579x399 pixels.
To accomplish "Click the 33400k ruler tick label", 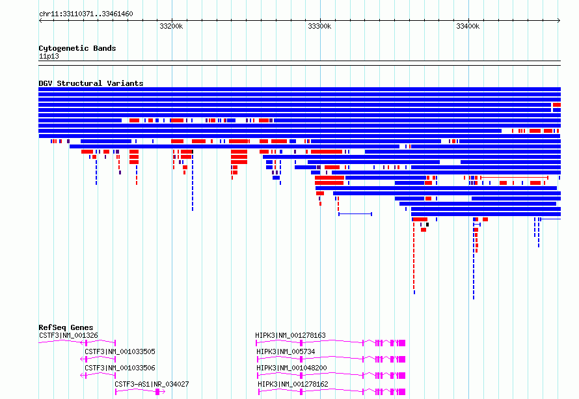I will tap(468, 26).
